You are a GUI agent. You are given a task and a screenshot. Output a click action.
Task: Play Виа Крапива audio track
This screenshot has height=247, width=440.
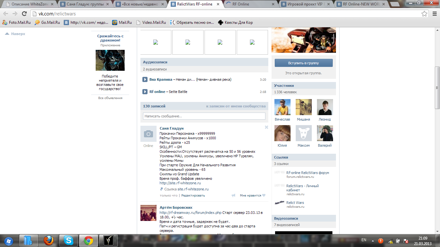145,79
